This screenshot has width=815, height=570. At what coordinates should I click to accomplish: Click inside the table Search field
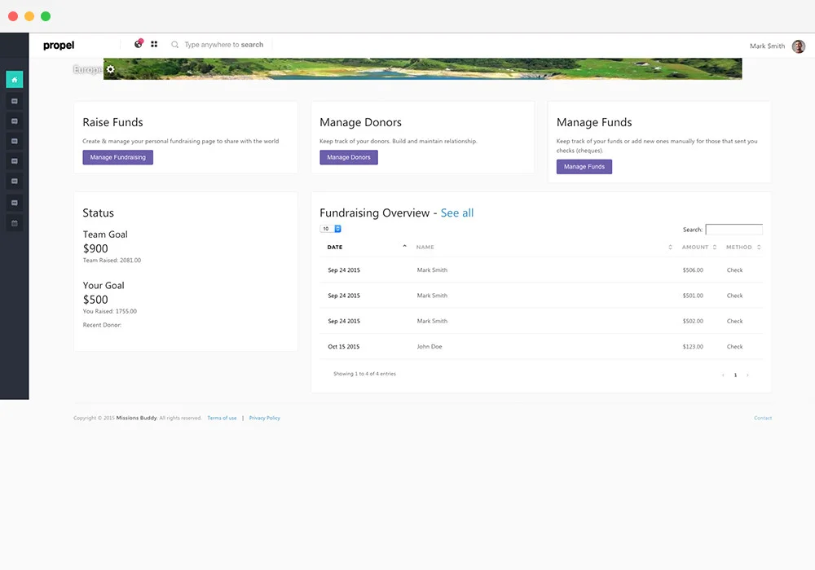pos(733,229)
